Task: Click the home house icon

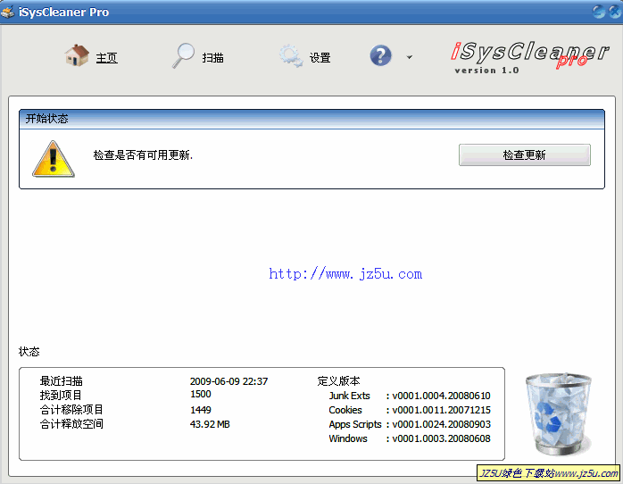Action: point(77,55)
